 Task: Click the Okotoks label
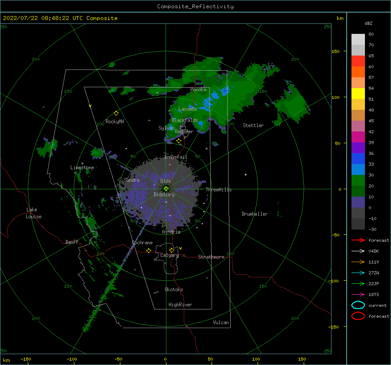click(x=174, y=289)
